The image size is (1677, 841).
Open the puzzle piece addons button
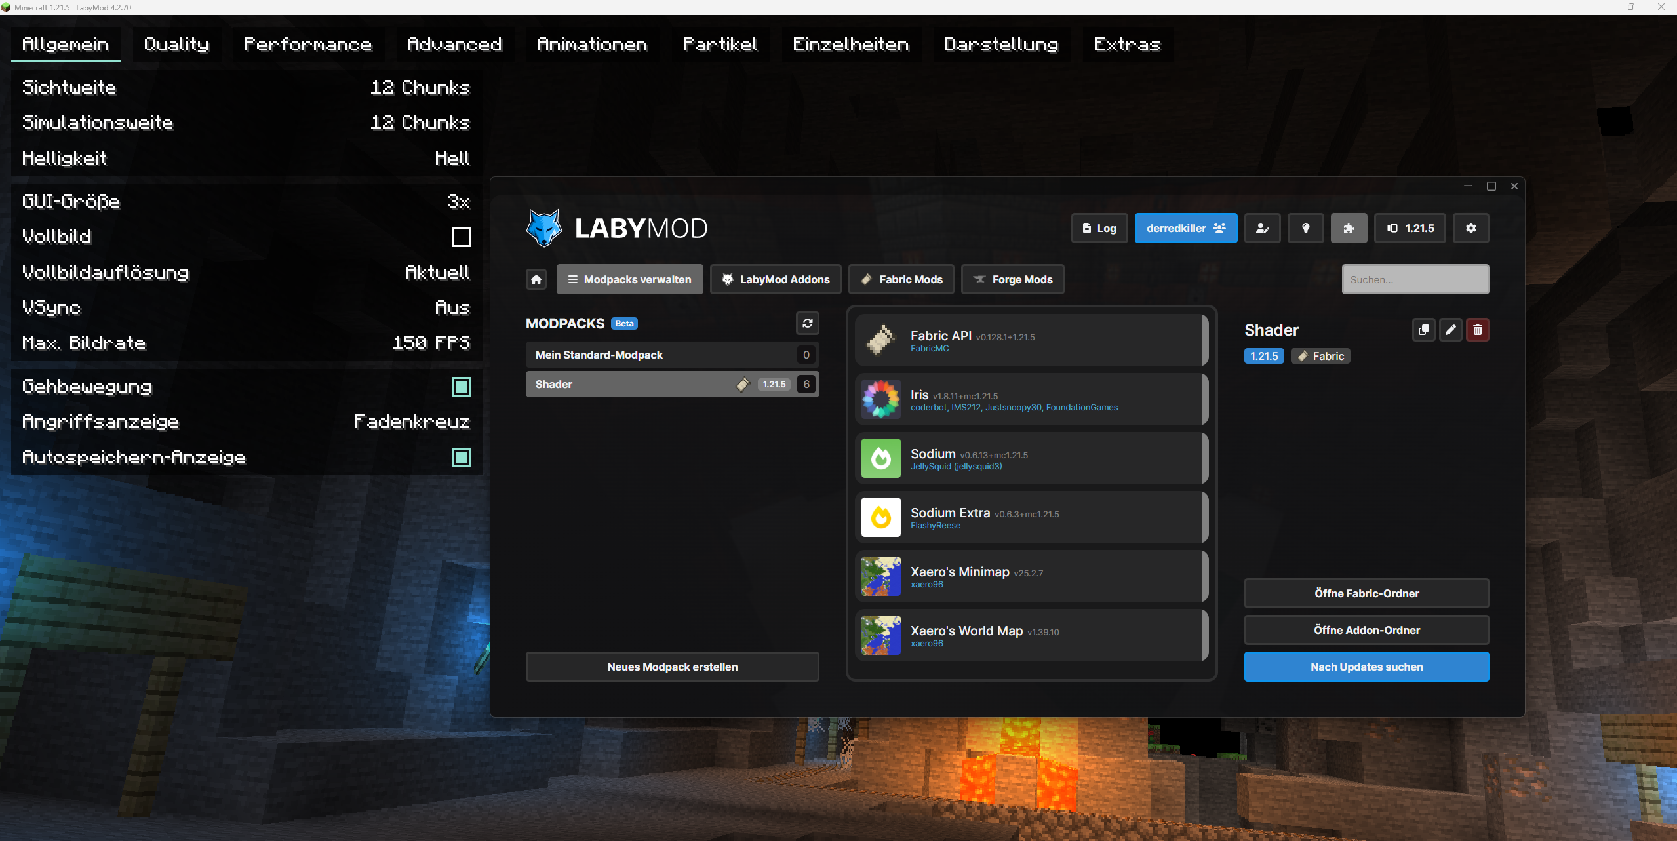coord(1349,228)
